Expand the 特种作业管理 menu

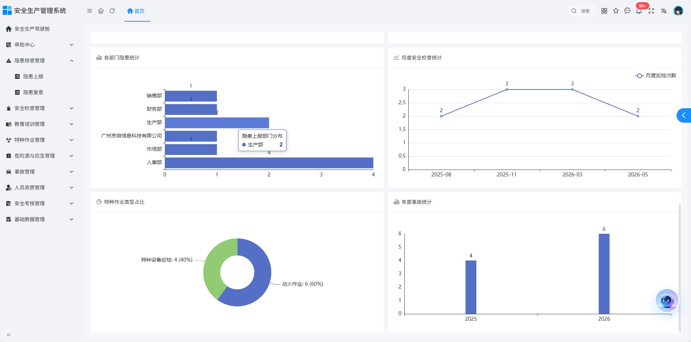[40, 140]
